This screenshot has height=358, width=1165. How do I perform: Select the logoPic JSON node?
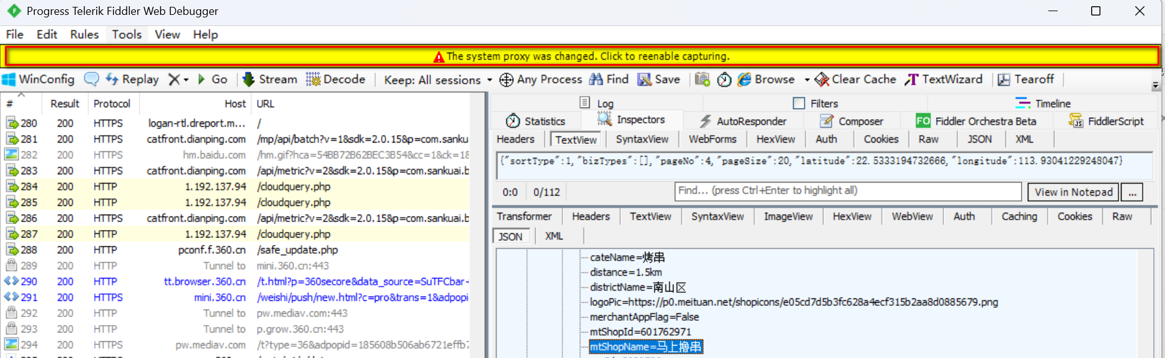794,302
